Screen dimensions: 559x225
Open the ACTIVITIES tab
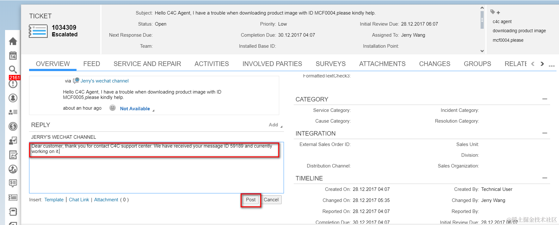[x=212, y=64]
